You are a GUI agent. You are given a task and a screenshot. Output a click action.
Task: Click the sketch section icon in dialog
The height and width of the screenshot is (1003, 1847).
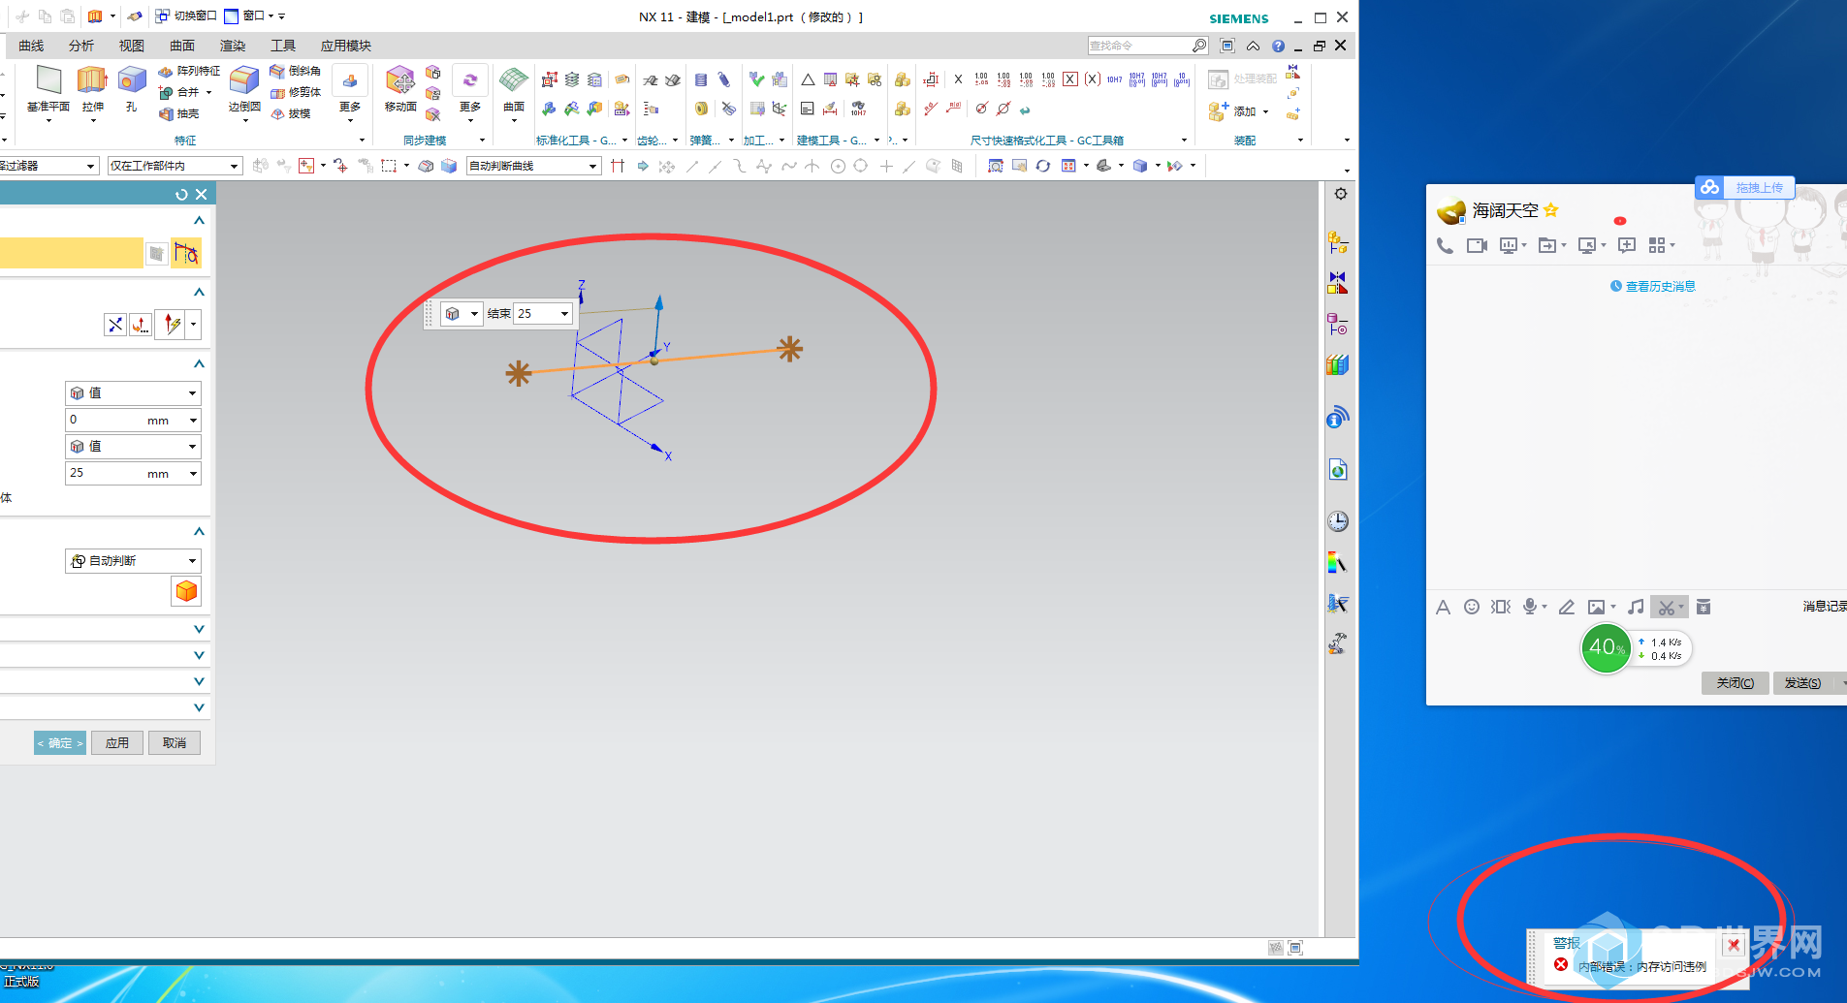pos(156,254)
